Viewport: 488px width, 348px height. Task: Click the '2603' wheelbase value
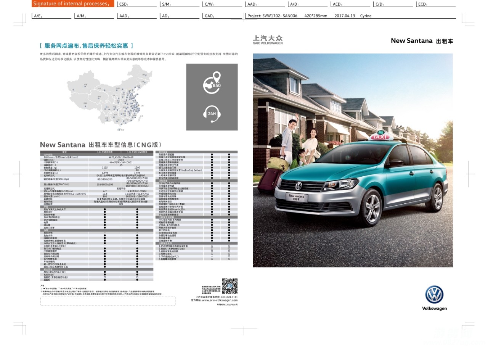click(x=121, y=160)
